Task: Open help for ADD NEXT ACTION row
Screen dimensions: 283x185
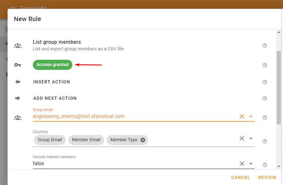Action: tap(264, 99)
